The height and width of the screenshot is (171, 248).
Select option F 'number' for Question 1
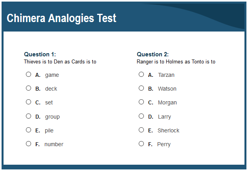(28, 143)
